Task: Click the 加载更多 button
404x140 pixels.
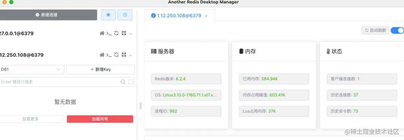Action: tap(31, 119)
